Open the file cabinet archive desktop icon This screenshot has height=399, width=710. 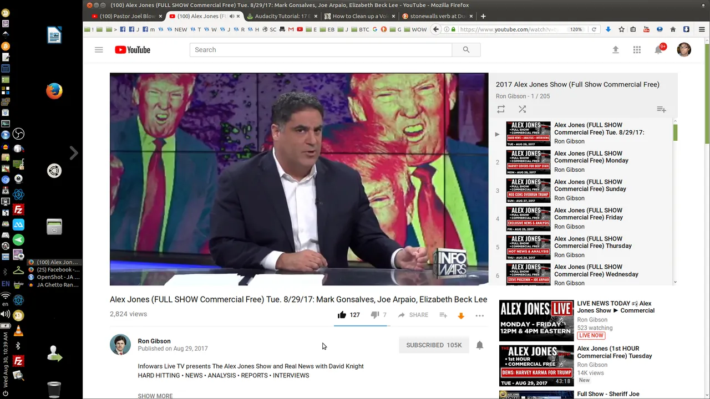pyautogui.click(x=54, y=227)
